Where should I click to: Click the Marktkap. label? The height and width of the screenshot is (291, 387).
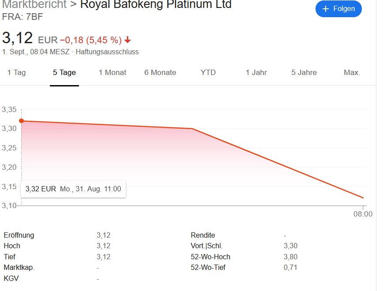pos(19,267)
